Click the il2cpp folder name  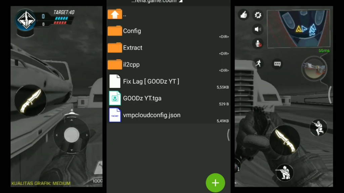click(131, 65)
